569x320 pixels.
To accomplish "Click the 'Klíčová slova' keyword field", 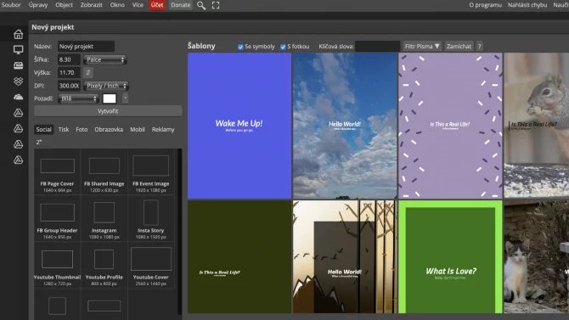I will click(x=377, y=47).
